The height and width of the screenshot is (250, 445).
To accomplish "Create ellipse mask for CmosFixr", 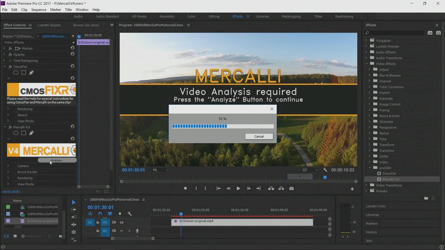I will 16,72.
